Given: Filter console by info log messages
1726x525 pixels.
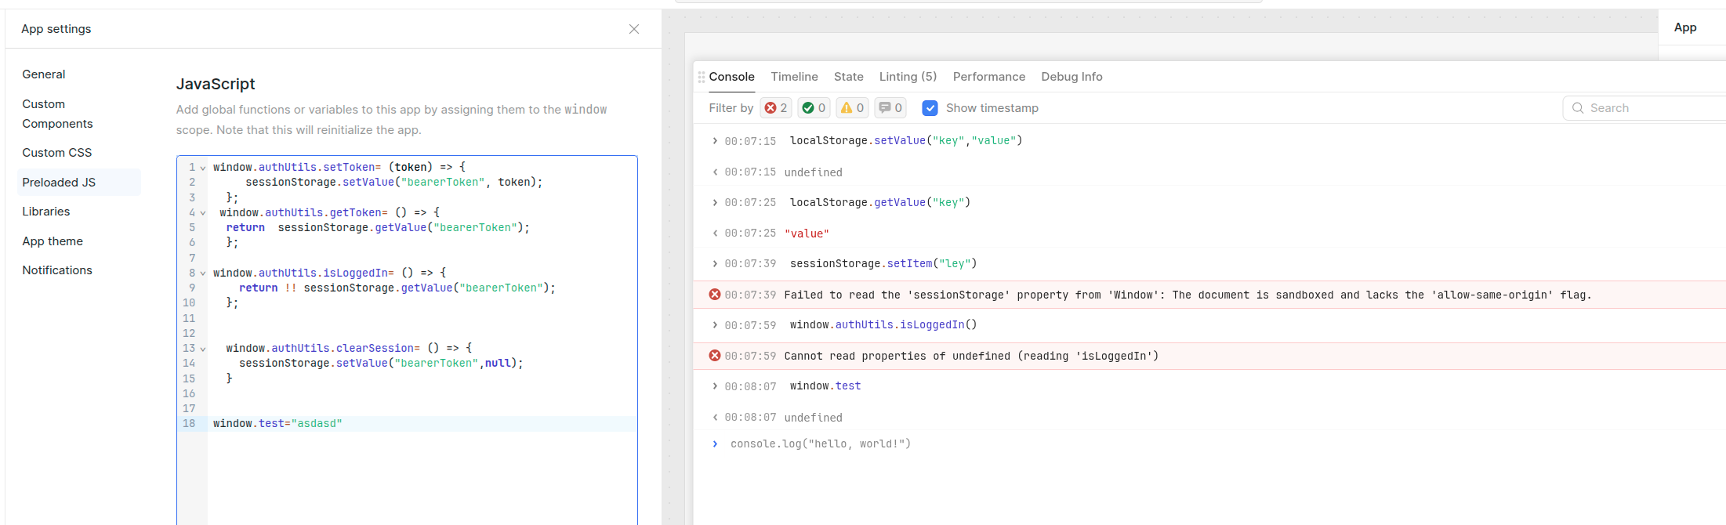Looking at the screenshot, I should pos(890,108).
